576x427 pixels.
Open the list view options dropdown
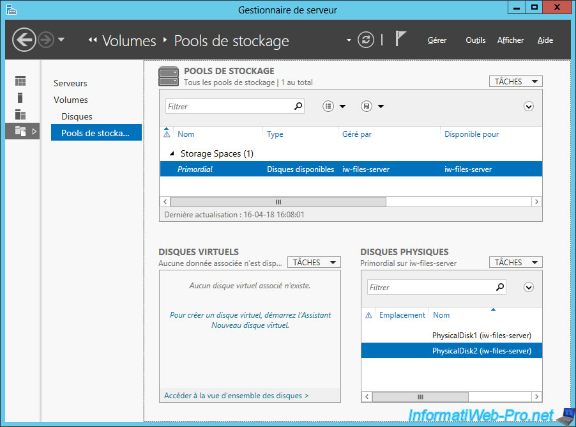[334, 106]
